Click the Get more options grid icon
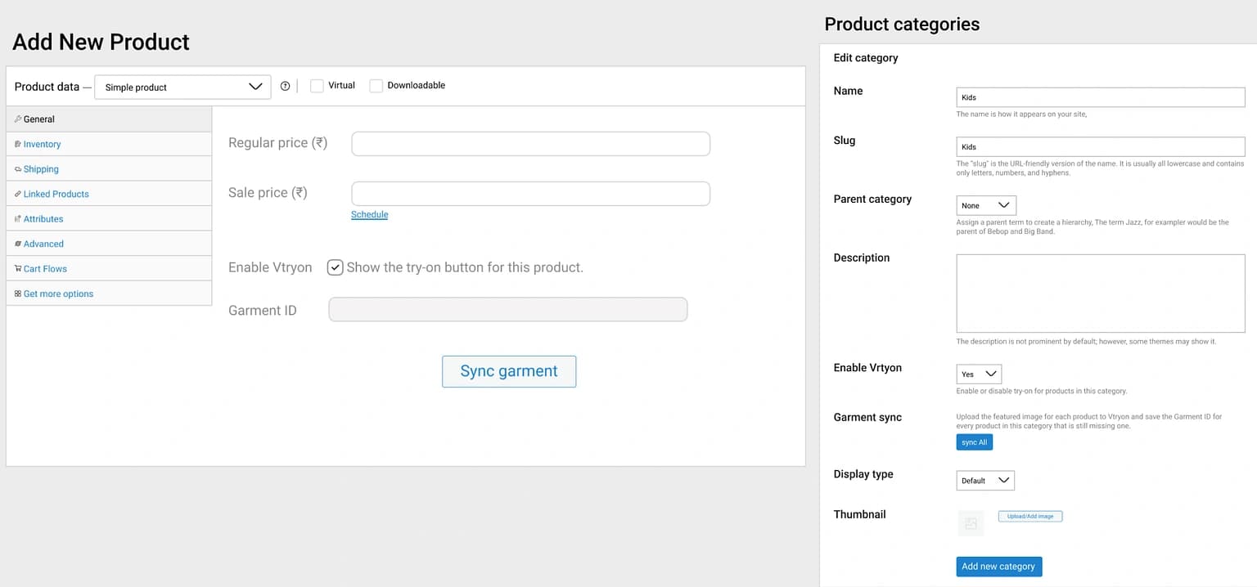 tap(18, 293)
